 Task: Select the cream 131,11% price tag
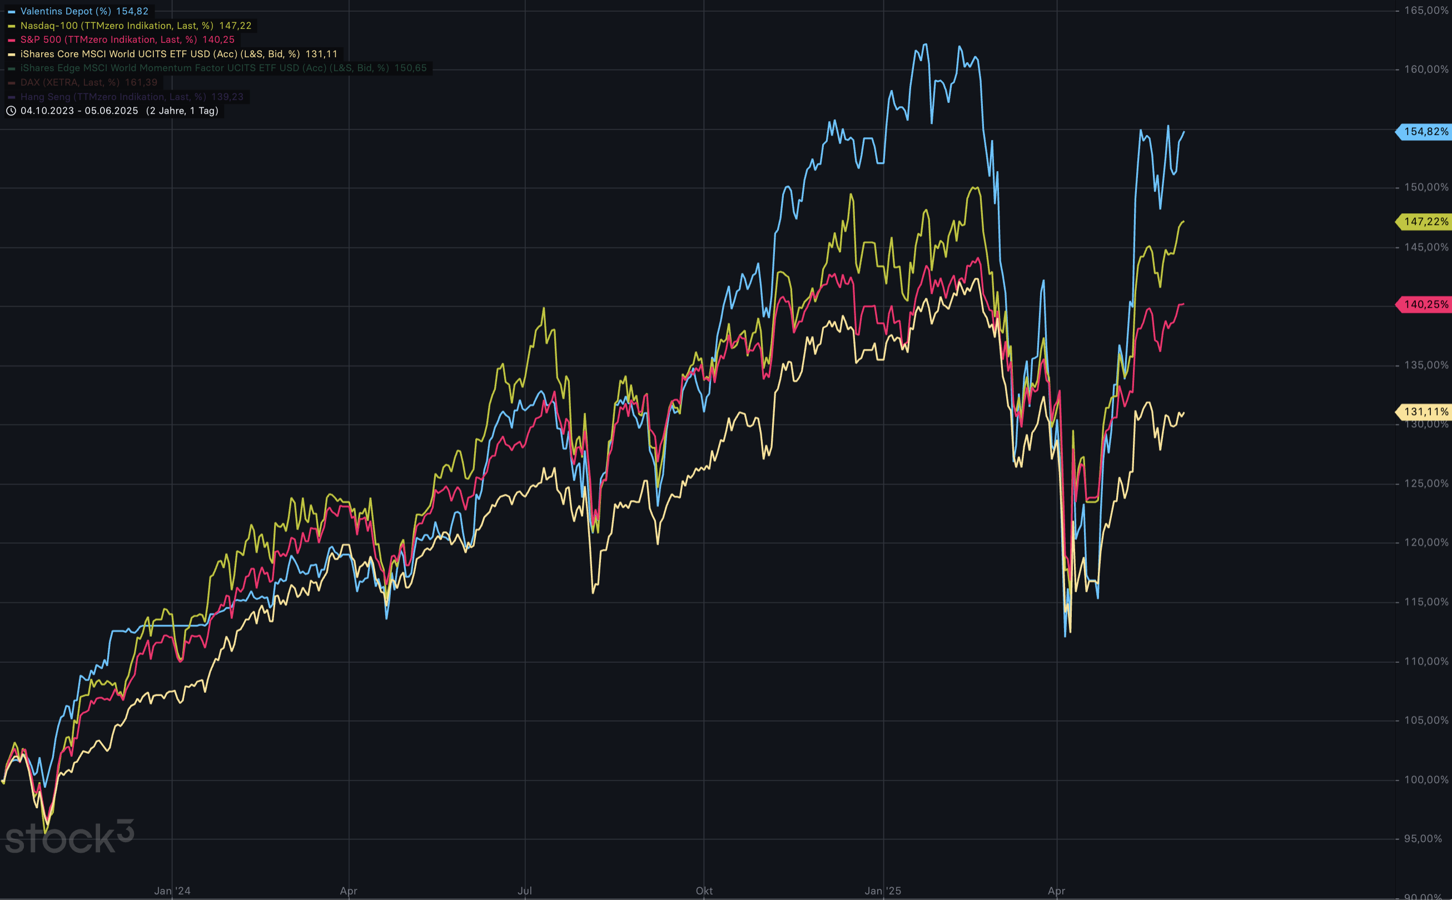pyautogui.click(x=1424, y=411)
